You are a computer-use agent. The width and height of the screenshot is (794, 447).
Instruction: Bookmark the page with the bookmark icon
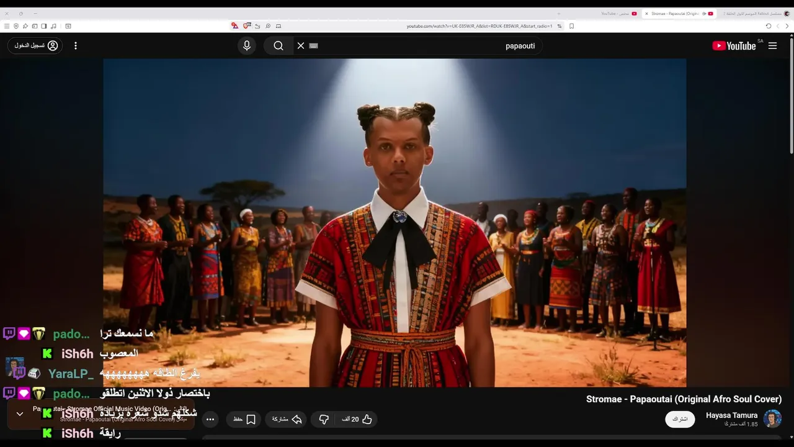click(571, 26)
